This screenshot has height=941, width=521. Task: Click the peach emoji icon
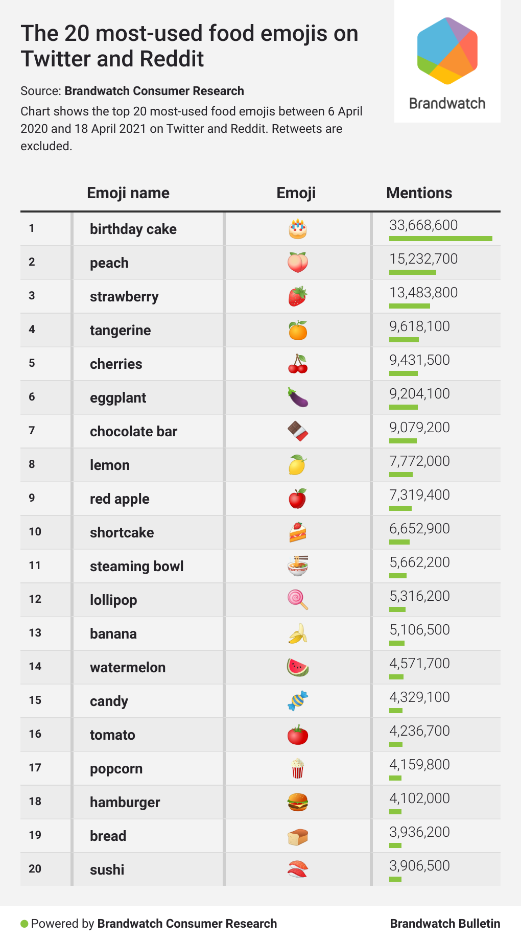click(297, 263)
